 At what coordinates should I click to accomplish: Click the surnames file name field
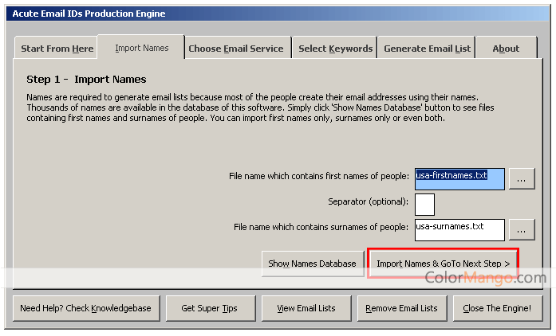[459, 229]
